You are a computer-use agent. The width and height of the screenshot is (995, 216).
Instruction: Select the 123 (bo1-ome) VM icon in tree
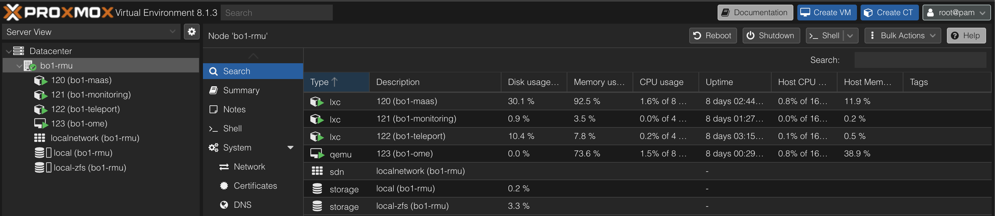coord(41,124)
